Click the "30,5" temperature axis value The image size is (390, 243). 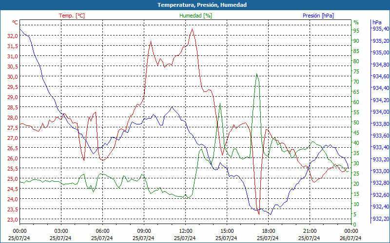13,67
